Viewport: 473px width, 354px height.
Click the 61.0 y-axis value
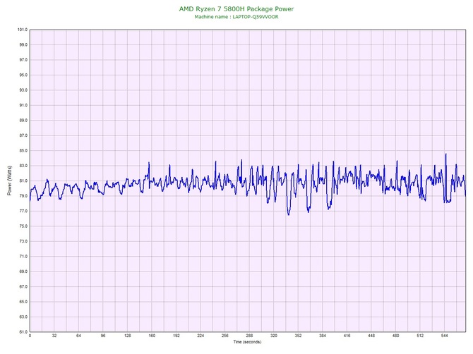[23, 332]
